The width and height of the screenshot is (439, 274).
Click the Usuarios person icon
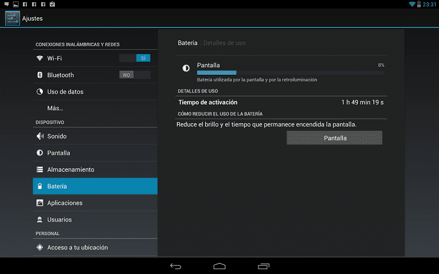(x=40, y=219)
